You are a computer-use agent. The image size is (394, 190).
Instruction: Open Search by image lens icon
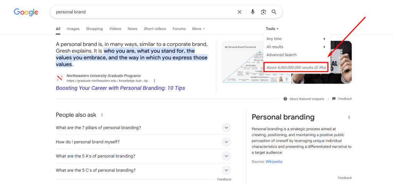(x=263, y=12)
